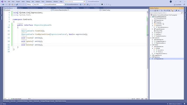Expand the Properties node in Solution Explorer
187x105 pixels.
point(153,22)
